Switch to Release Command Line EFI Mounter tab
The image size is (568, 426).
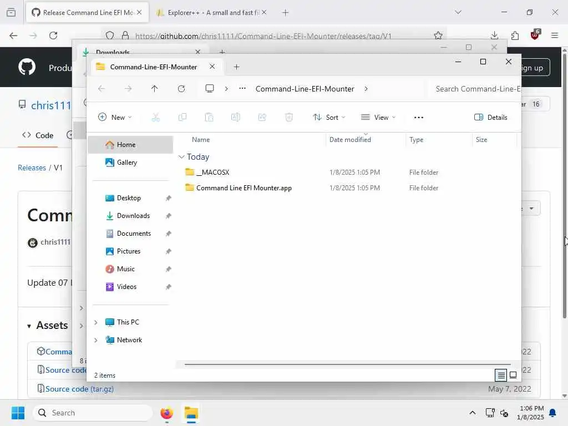coord(87,13)
